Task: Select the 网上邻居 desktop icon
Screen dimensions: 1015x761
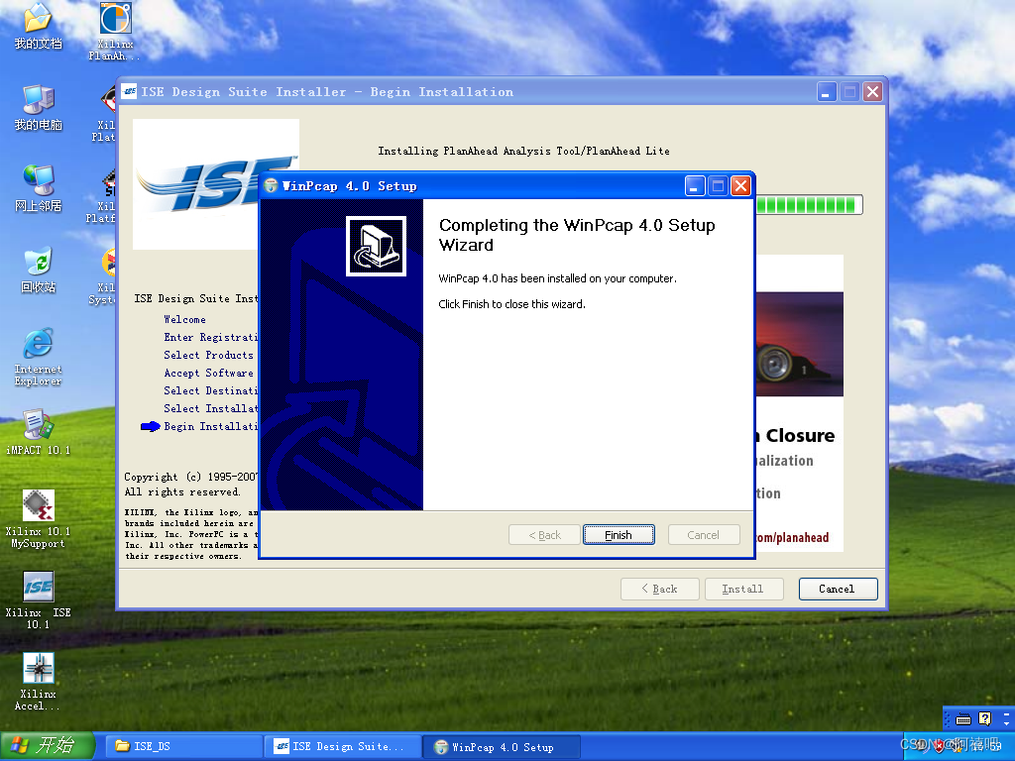Action: (39, 188)
